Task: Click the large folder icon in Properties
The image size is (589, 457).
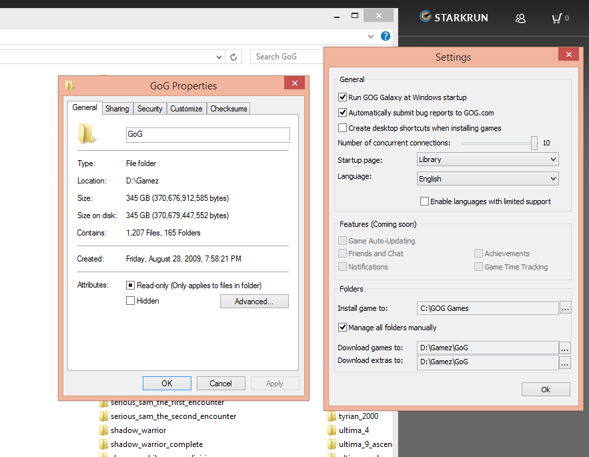Action: pos(87,134)
